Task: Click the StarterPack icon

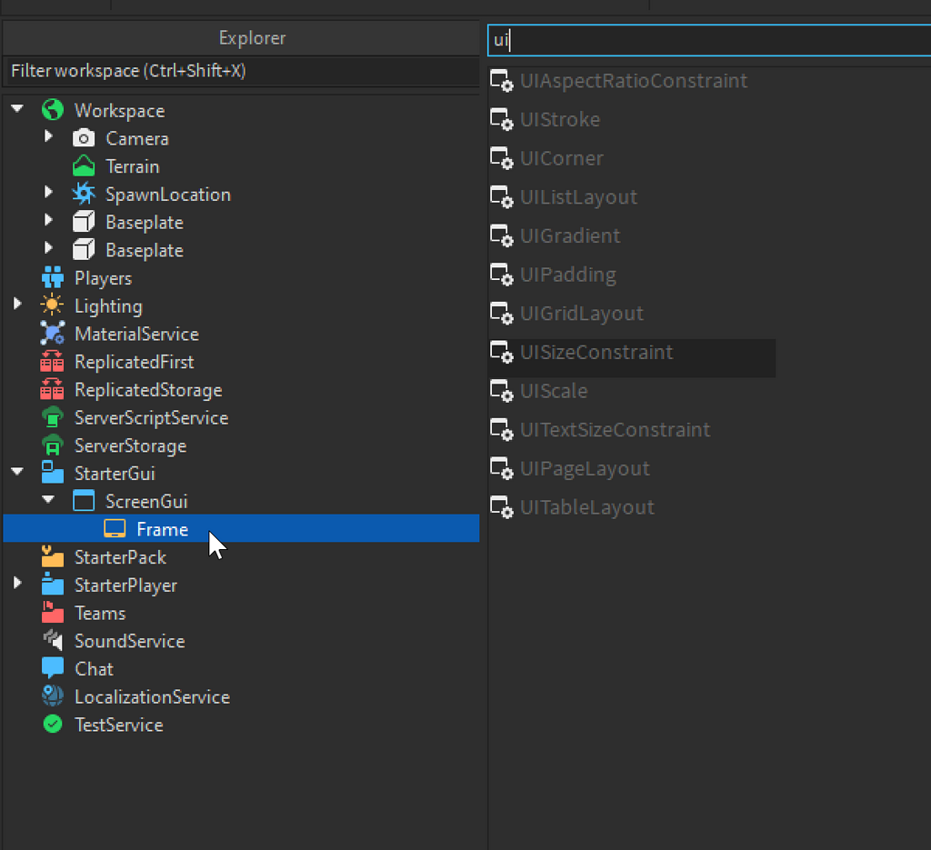Action: pos(52,556)
